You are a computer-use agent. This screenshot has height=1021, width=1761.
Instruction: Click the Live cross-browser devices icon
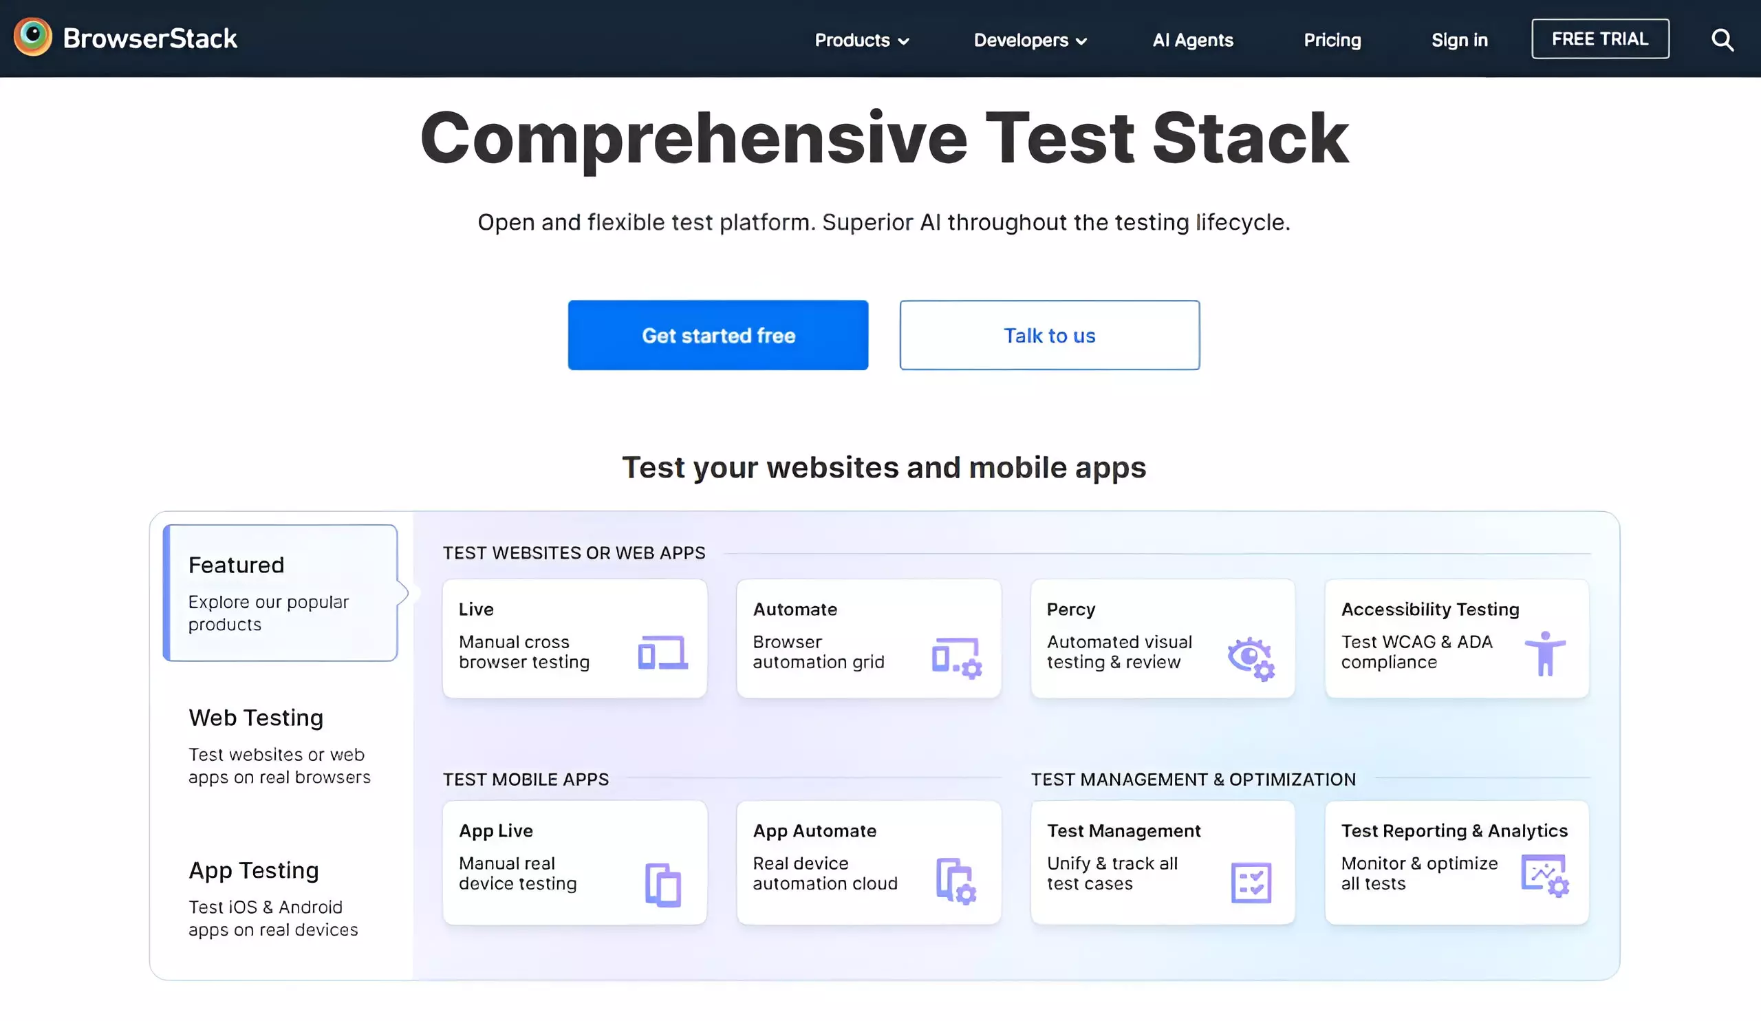(x=662, y=653)
